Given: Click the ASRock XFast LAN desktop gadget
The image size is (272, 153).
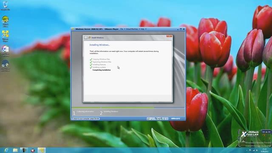Looking at the screenshot, I should pos(255,139).
